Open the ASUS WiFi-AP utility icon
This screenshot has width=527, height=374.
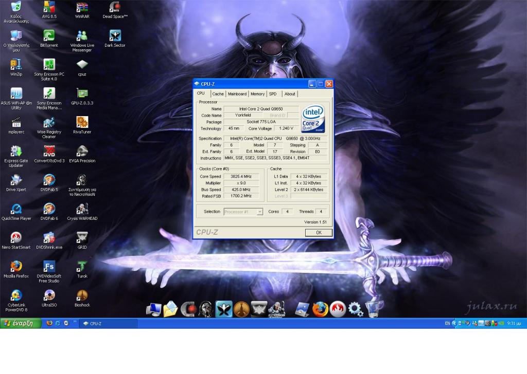(x=16, y=98)
